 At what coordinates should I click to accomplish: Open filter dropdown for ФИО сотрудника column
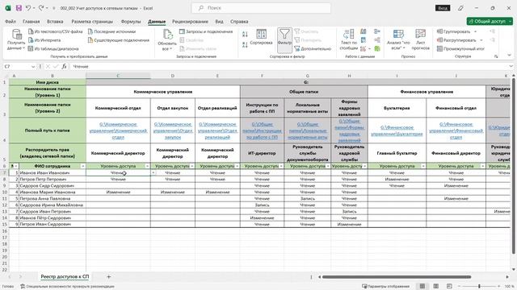click(82, 166)
